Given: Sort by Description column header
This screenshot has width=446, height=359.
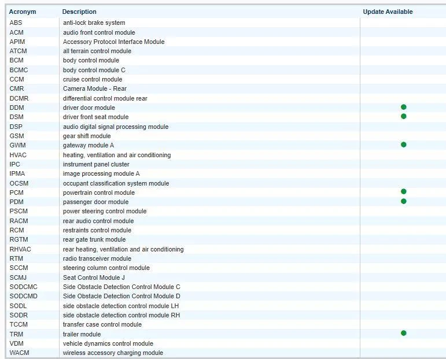Looking at the screenshot, I should (x=79, y=12).
